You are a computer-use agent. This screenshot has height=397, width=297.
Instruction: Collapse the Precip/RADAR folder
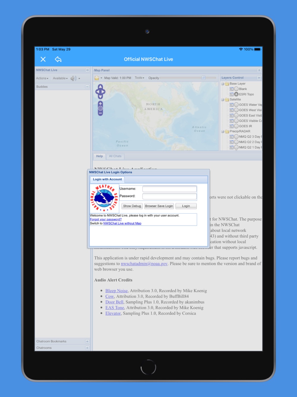[x=222, y=132]
